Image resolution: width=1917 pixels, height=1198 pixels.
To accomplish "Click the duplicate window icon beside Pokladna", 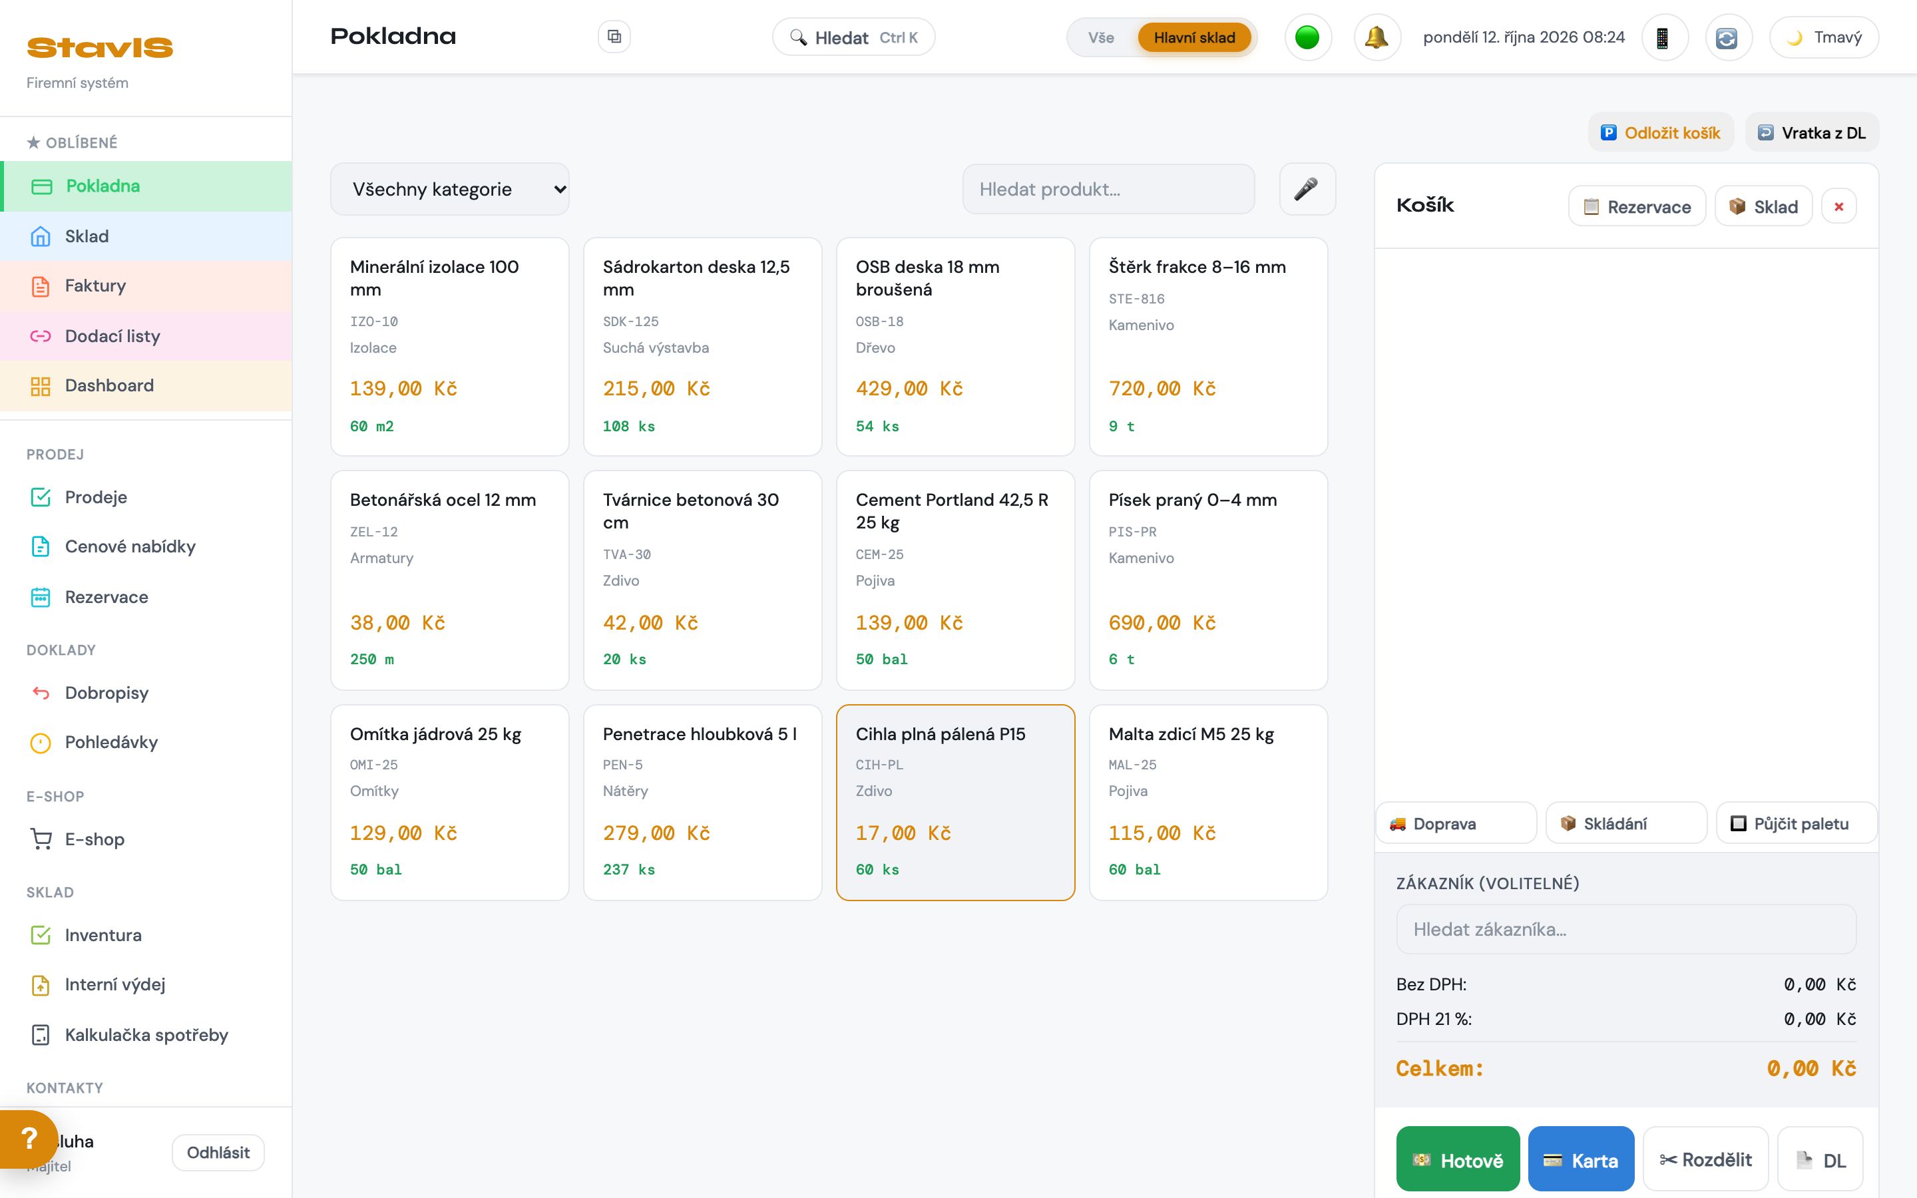I will point(614,37).
